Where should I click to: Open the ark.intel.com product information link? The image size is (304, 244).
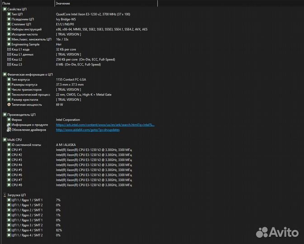point(105,125)
